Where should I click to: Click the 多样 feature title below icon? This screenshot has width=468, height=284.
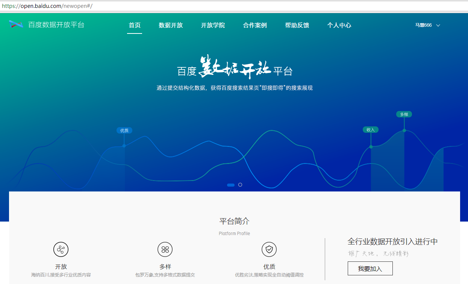click(165, 267)
